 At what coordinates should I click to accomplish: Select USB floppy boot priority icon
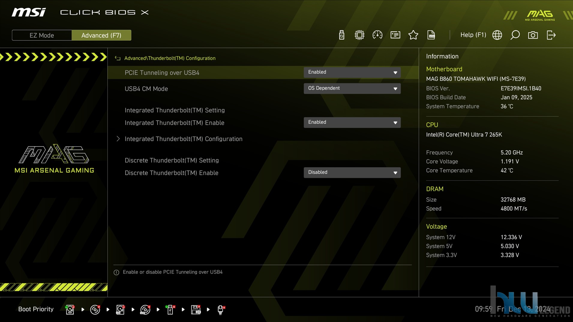196,309
